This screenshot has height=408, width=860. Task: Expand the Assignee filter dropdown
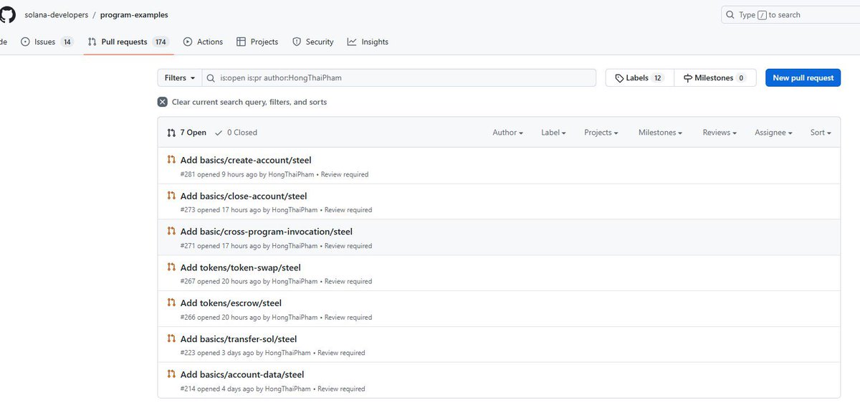click(773, 133)
